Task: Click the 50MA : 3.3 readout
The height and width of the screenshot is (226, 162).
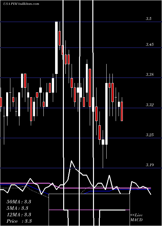Action: click(19, 202)
